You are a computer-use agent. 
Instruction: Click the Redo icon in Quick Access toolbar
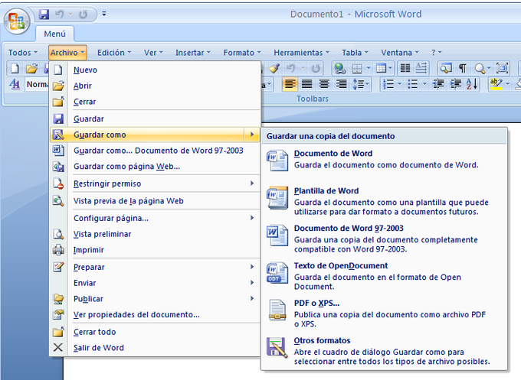click(x=83, y=15)
